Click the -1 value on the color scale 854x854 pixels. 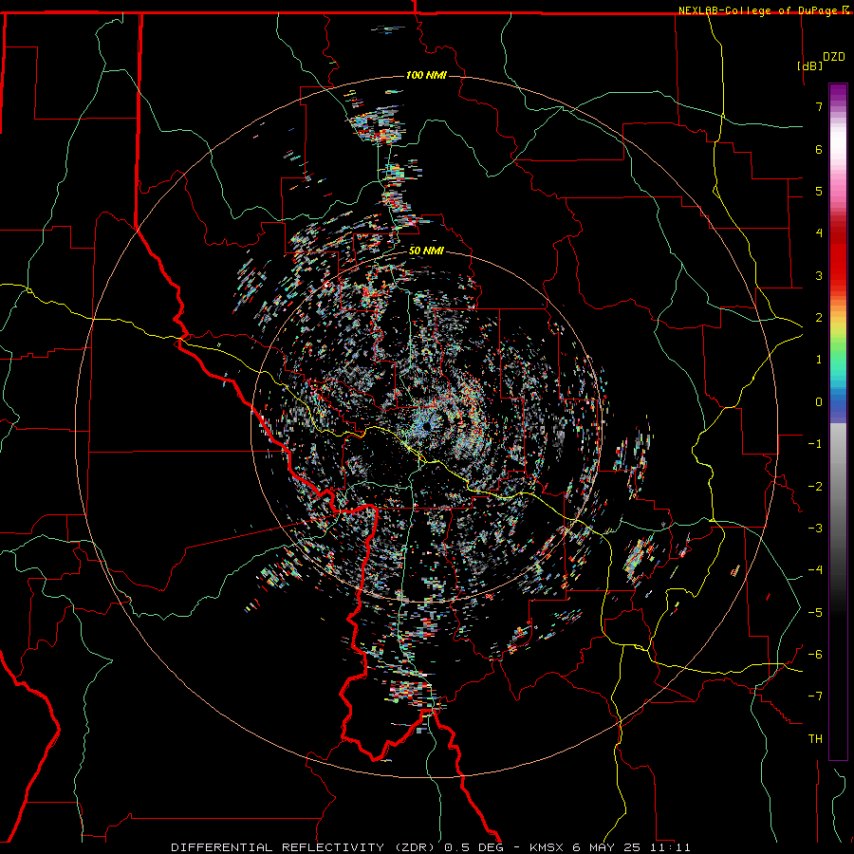(815, 444)
